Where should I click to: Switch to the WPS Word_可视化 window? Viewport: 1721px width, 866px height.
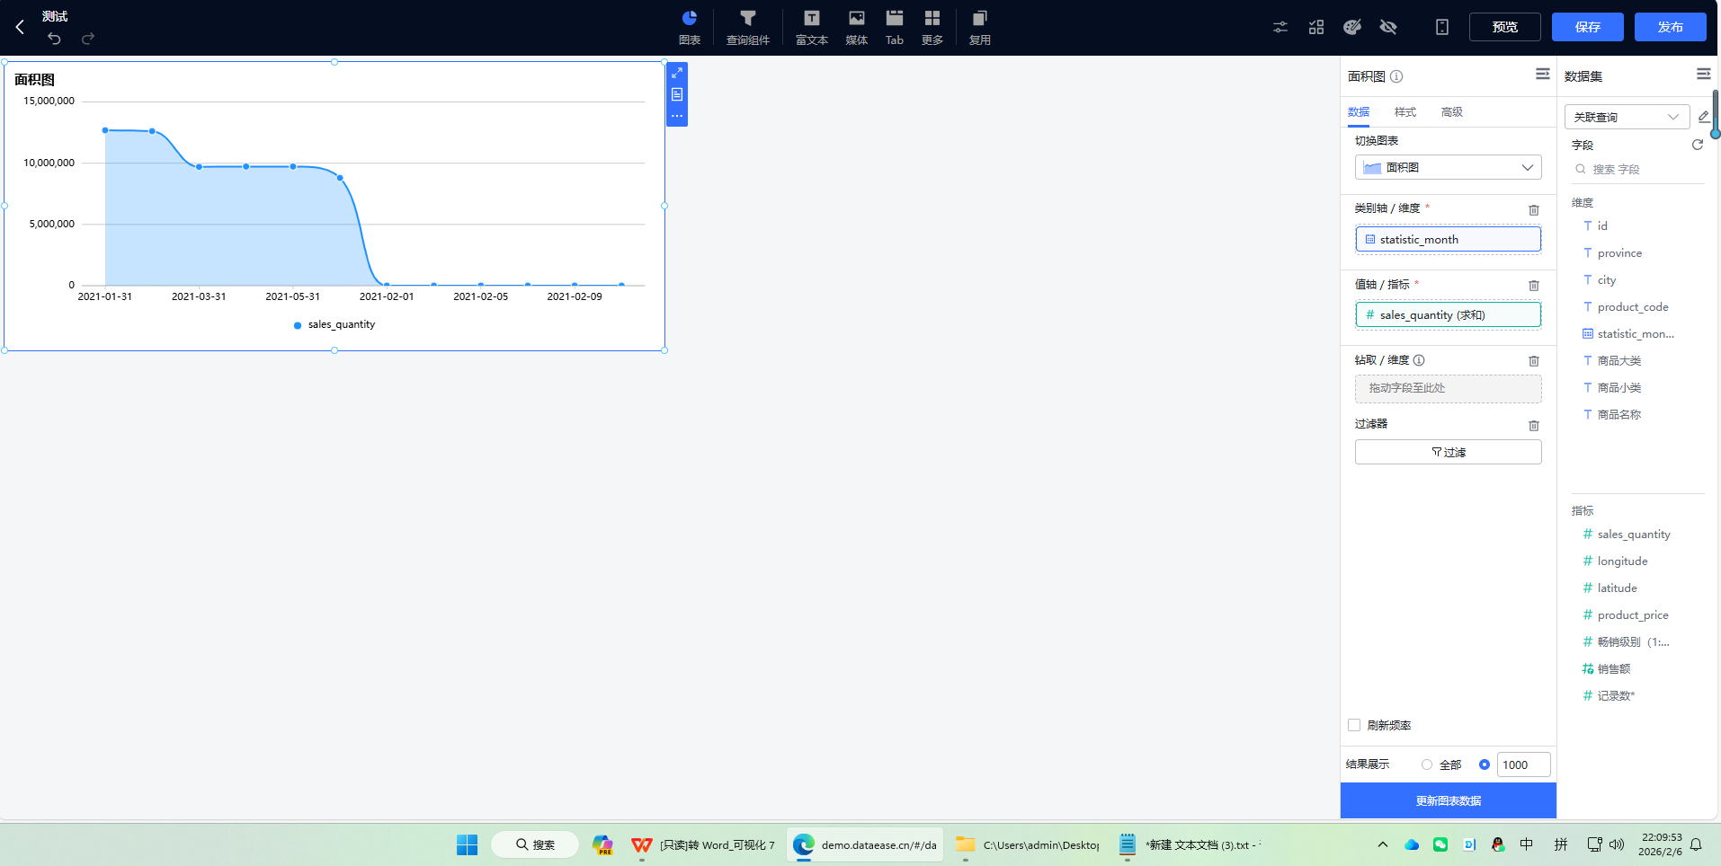(704, 844)
